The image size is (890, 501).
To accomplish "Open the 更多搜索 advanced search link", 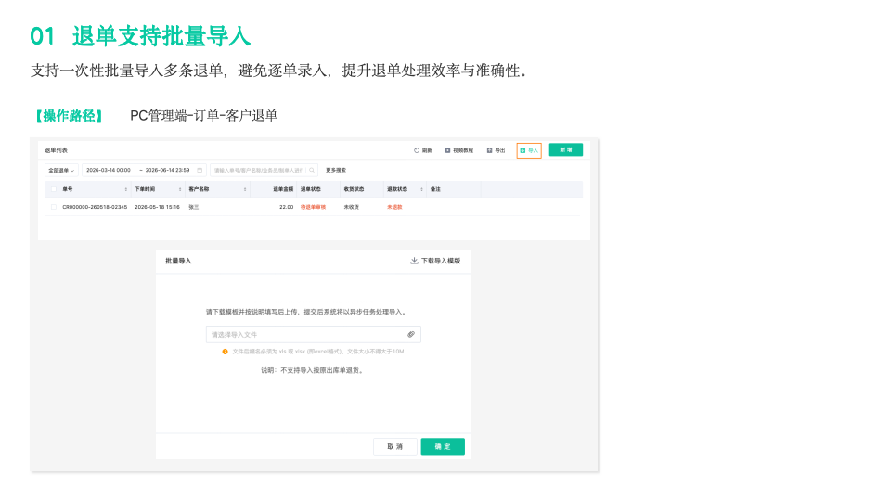I will click(336, 170).
